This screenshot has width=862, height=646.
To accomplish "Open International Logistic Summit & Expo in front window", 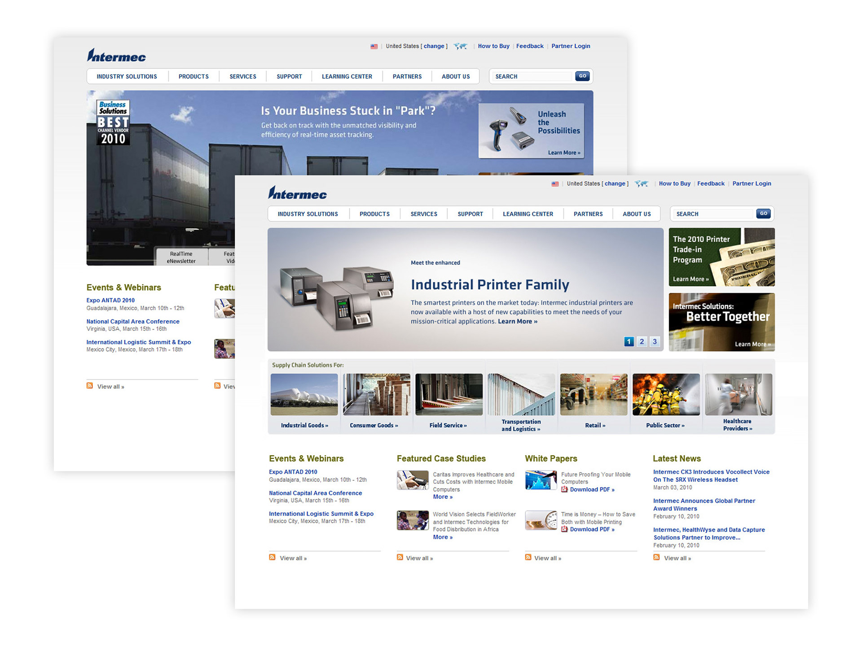I will (321, 514).
